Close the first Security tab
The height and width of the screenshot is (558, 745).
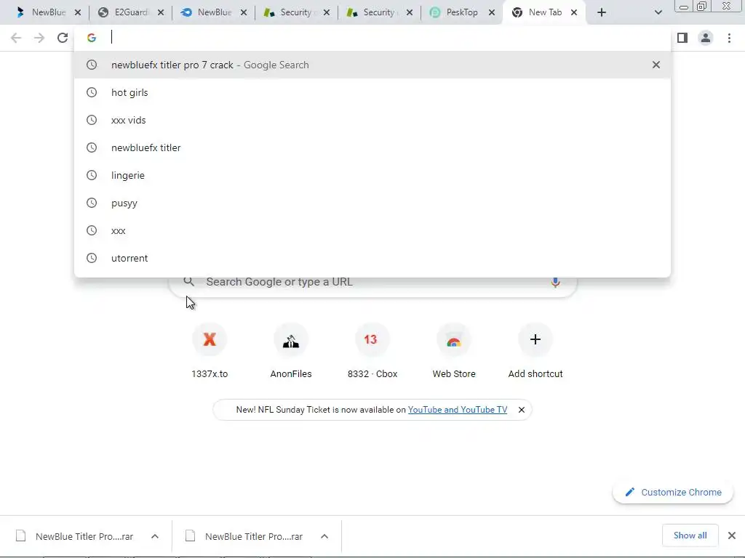click(327, 12)
